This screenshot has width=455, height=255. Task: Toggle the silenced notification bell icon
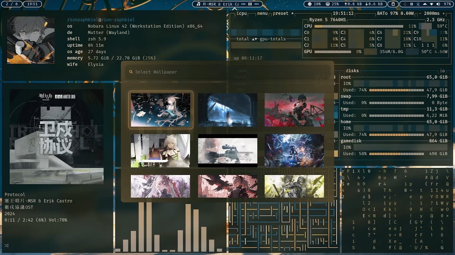coord(418,4)
